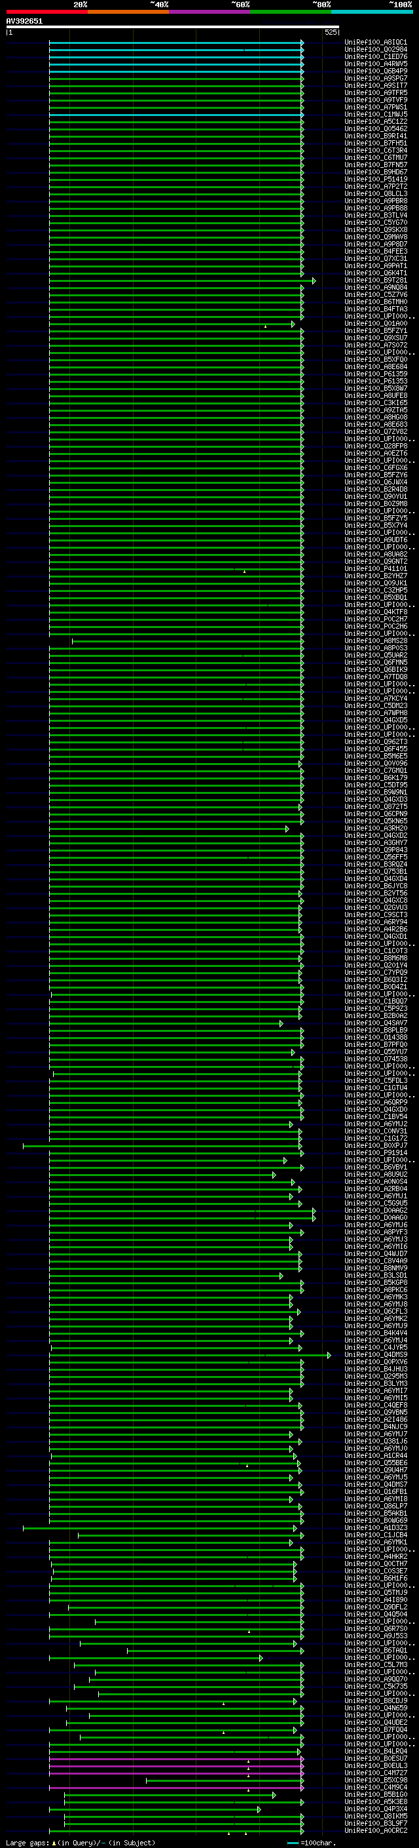
Task: Click the UniRef100_C5YG70 label
Action: pos(376,222)
